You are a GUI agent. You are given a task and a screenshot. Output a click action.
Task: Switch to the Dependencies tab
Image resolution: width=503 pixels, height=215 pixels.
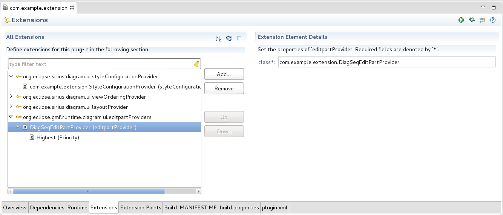tap(47, 207)
